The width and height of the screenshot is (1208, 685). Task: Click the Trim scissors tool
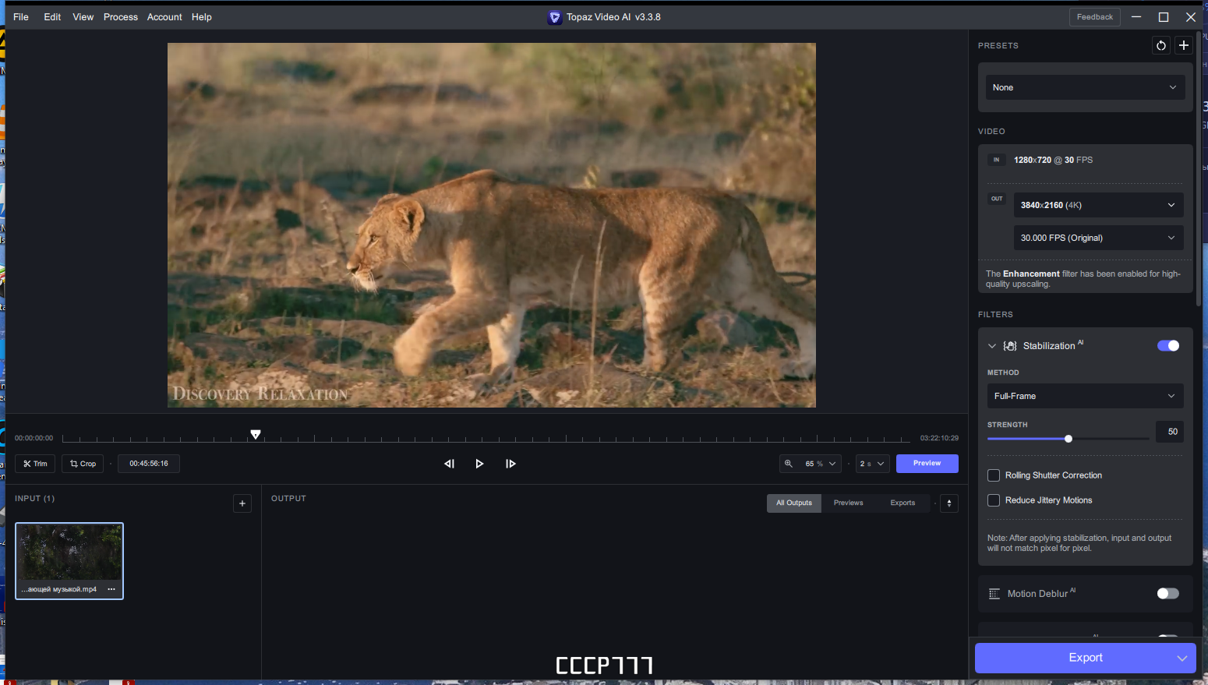(35, 464)
